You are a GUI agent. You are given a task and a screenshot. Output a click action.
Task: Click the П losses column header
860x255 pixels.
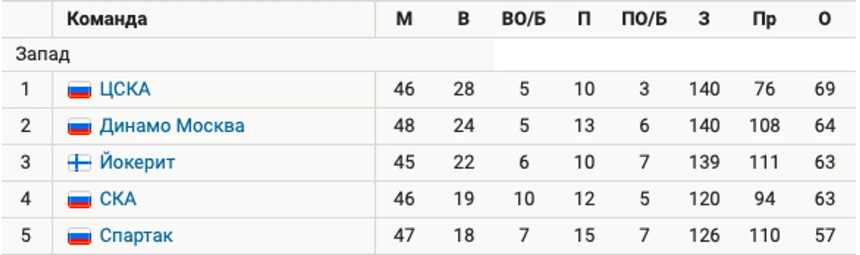coord(584,19)
